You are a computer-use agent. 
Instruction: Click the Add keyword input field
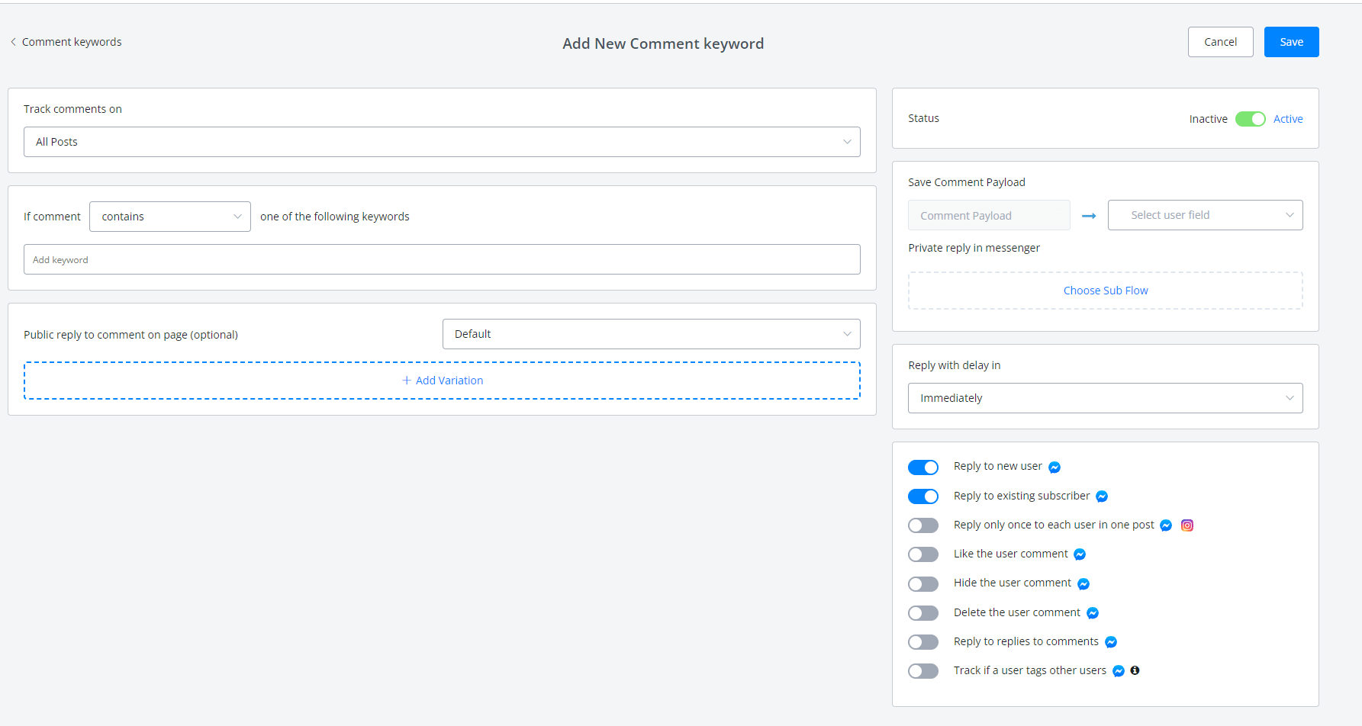pos(442,259)
